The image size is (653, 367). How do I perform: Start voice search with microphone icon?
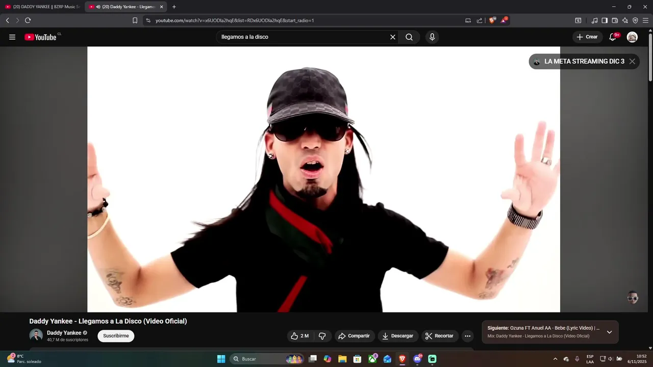point(432,37)
